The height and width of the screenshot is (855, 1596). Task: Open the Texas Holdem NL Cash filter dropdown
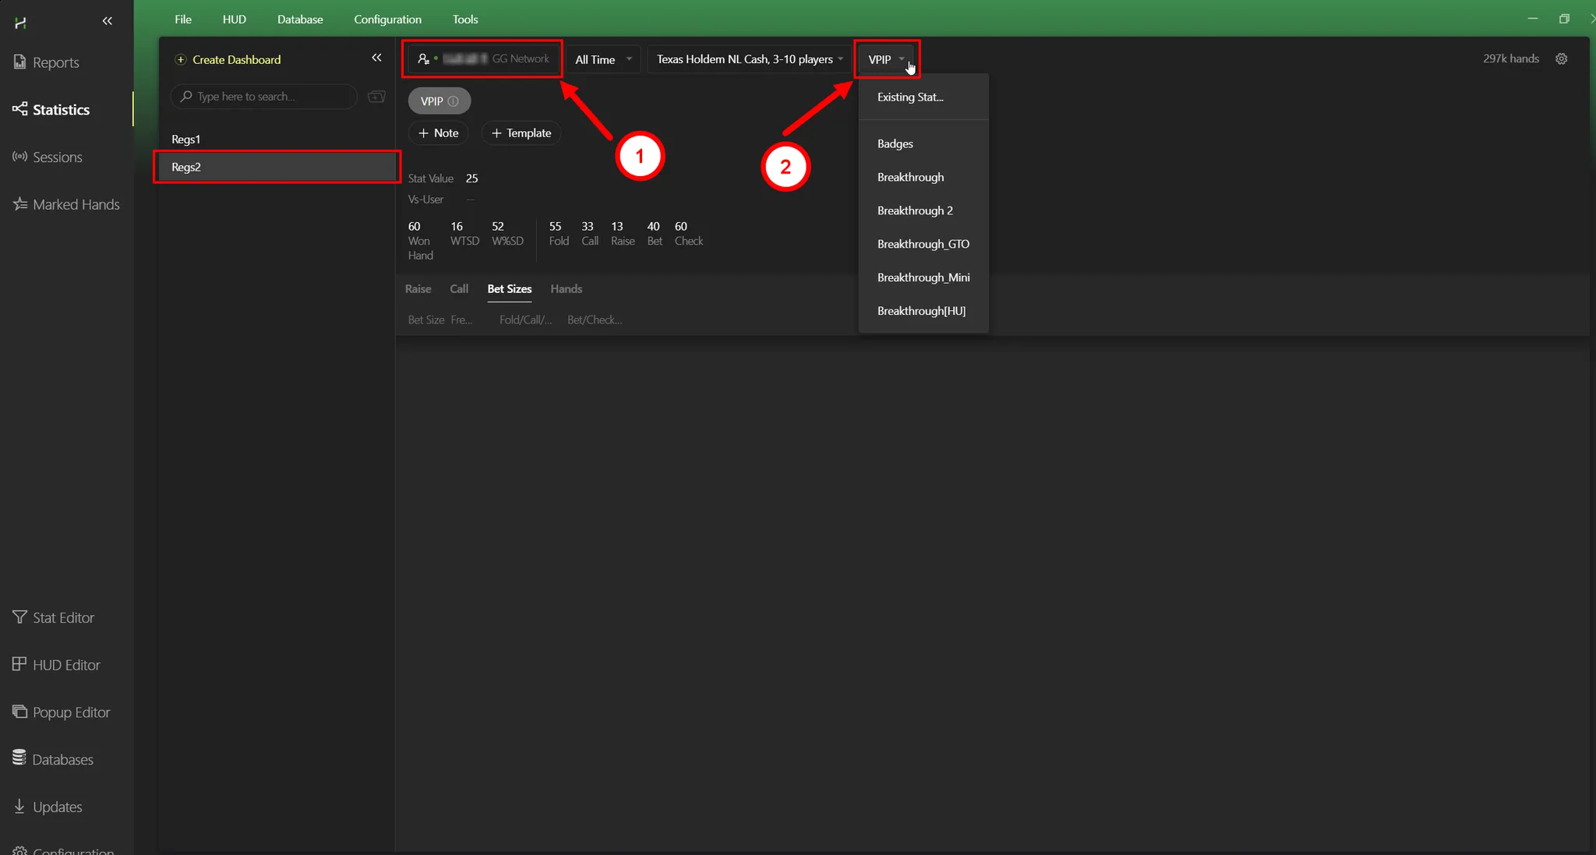[x=749, y=60]
